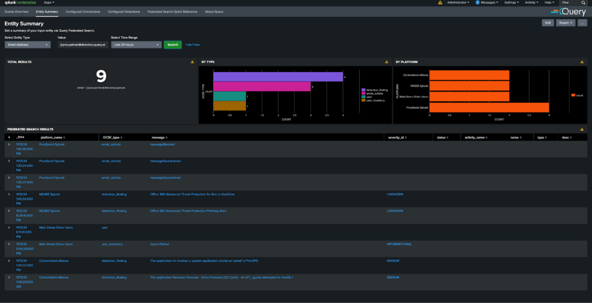Open the About Query tab
This screenshot has height=303, width=592.
click(214, 12)
